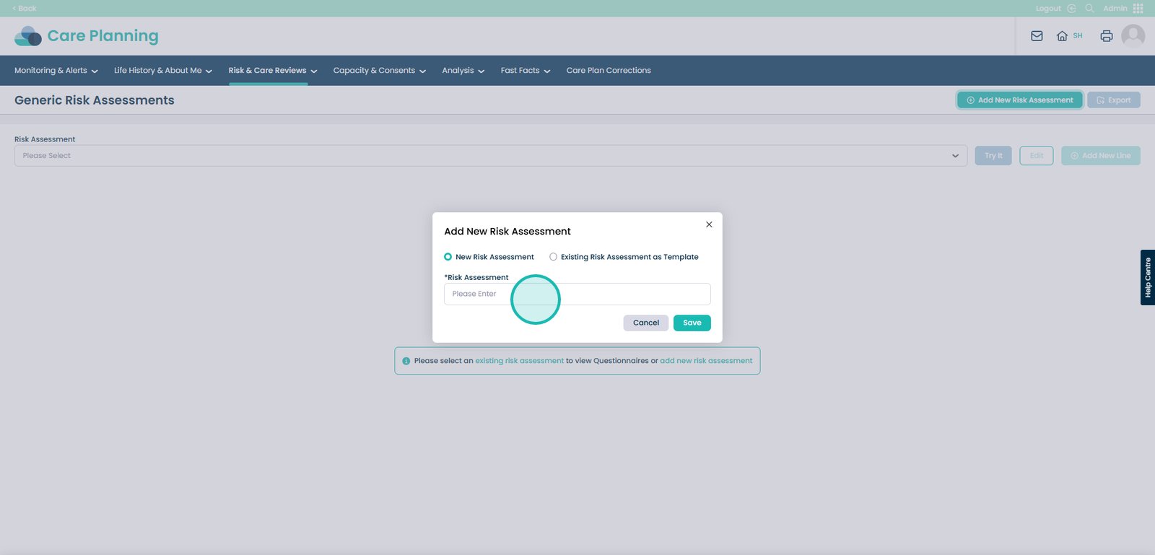The width and height of the screenshot is (1155, 555).
Task: Click the Care Planning cloud logo
Action: tap(28, 36)
